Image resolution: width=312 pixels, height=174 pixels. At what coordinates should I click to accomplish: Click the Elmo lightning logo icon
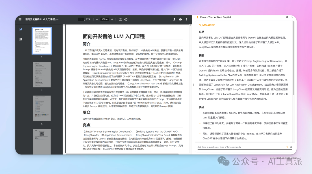coord(198,17)
